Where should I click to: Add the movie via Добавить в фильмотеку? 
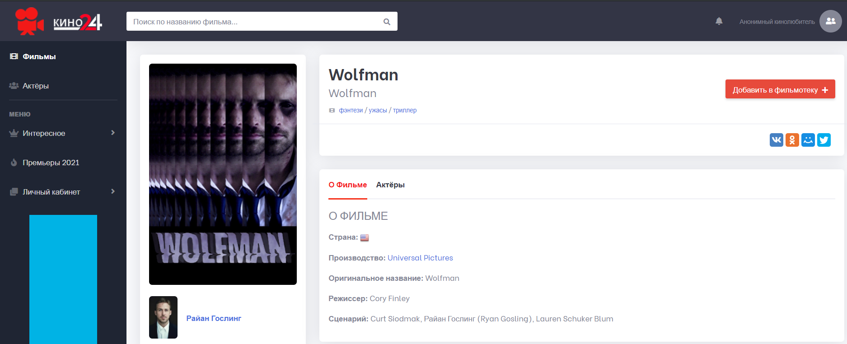pos(780,89)
